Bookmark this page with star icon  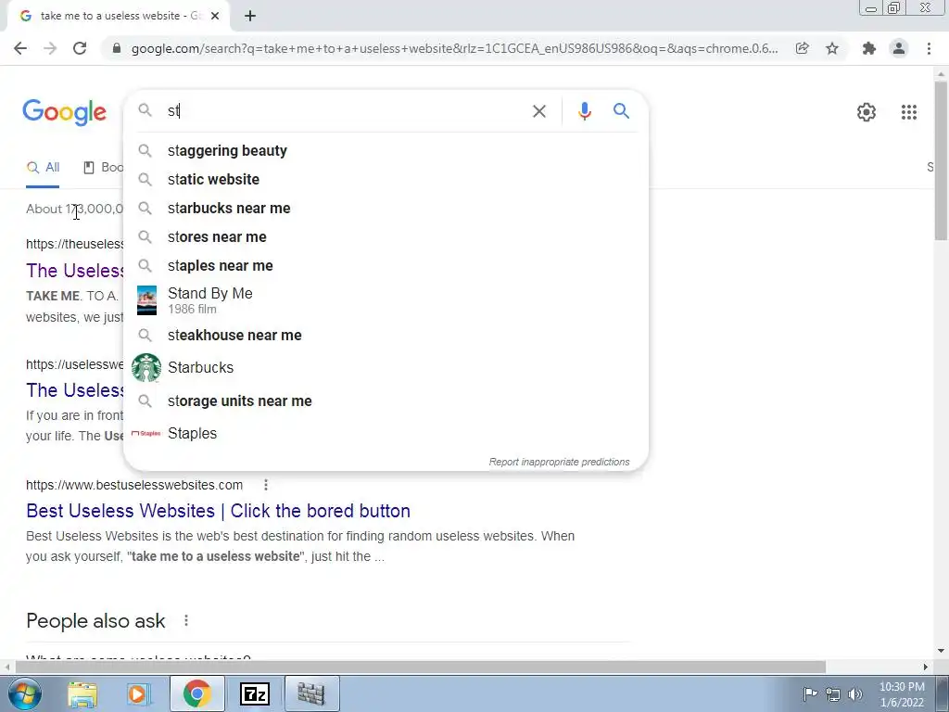pos(832,48)
